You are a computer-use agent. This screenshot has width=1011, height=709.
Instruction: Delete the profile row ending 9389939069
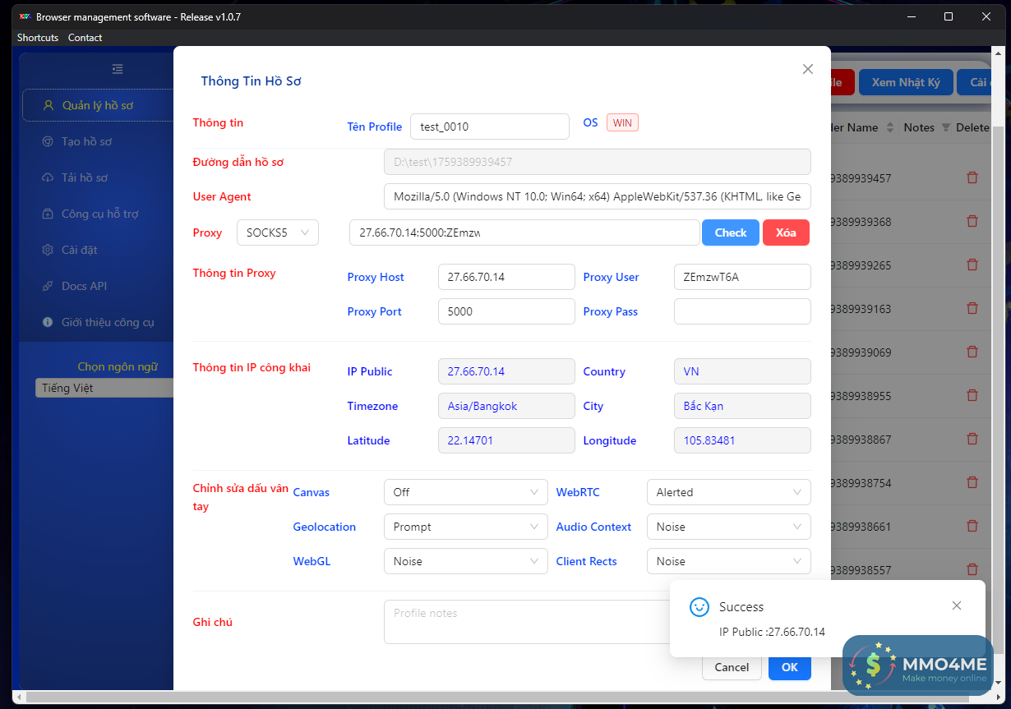point(972,352)
